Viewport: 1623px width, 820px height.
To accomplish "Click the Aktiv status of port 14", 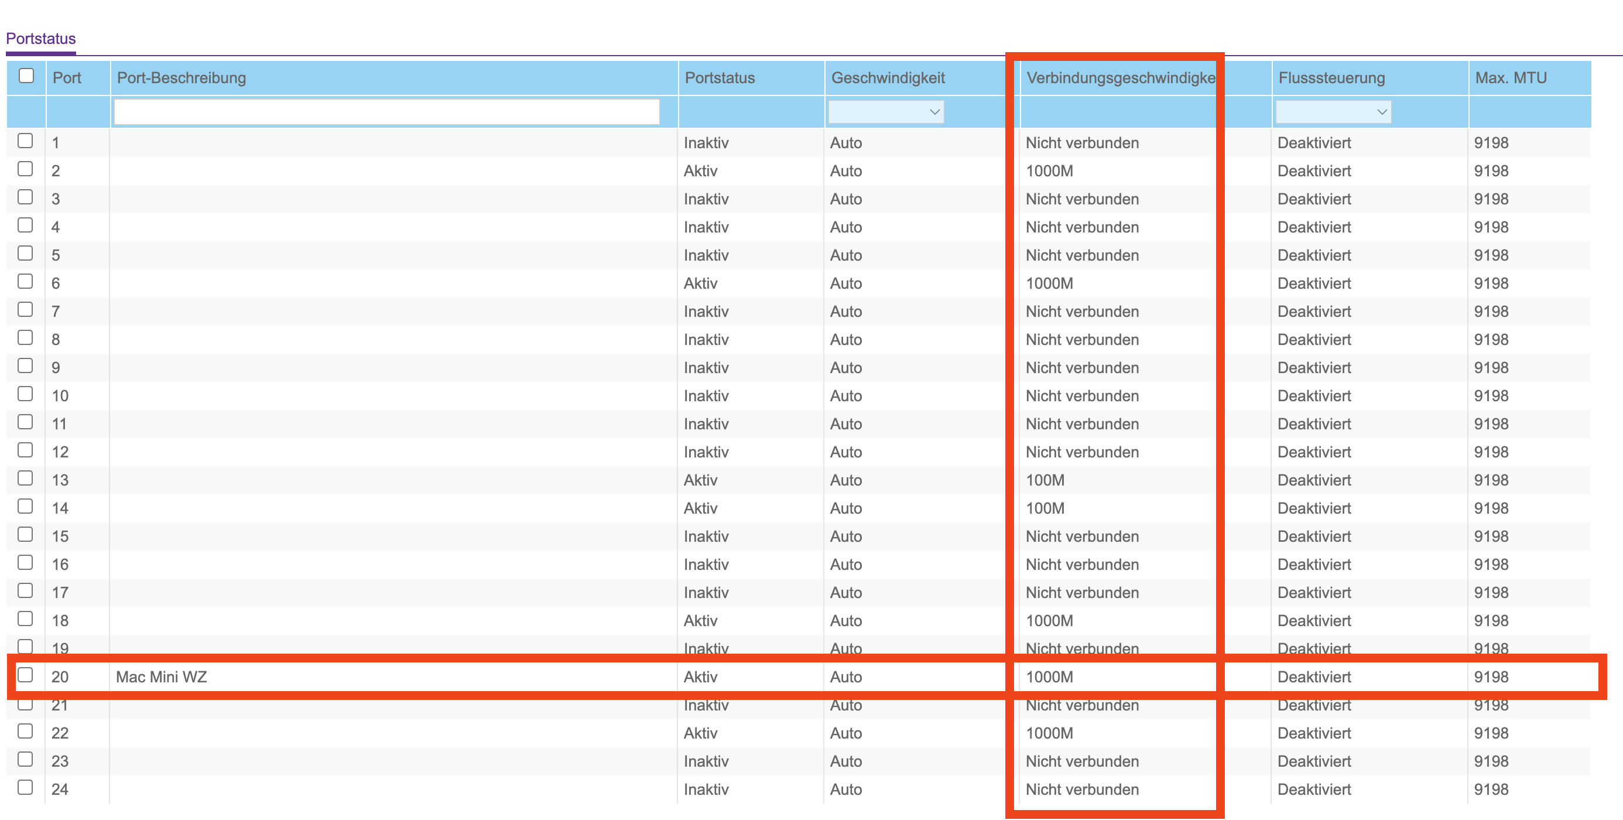I will click(701, 508).
